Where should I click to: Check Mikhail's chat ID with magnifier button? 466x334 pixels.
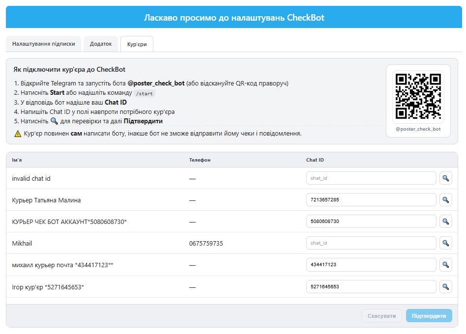(445, 243)
